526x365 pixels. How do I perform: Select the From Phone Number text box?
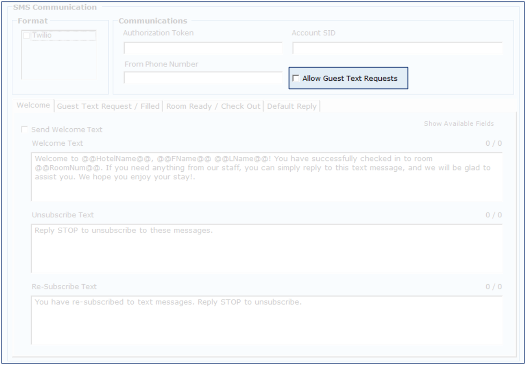203,78
